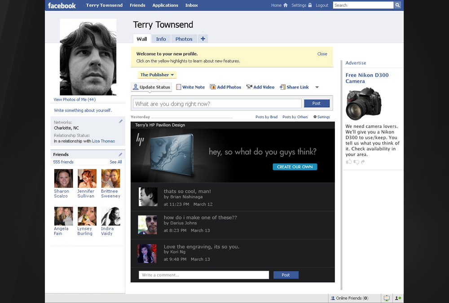Click the online status icon in bottom bar
The image size is (449, 303).
(398, 298)
